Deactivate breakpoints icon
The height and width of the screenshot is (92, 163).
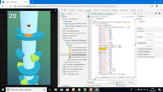point(156,13)
